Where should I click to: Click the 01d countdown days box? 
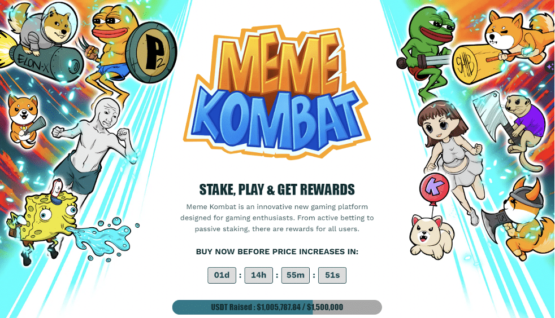(222, 275)
